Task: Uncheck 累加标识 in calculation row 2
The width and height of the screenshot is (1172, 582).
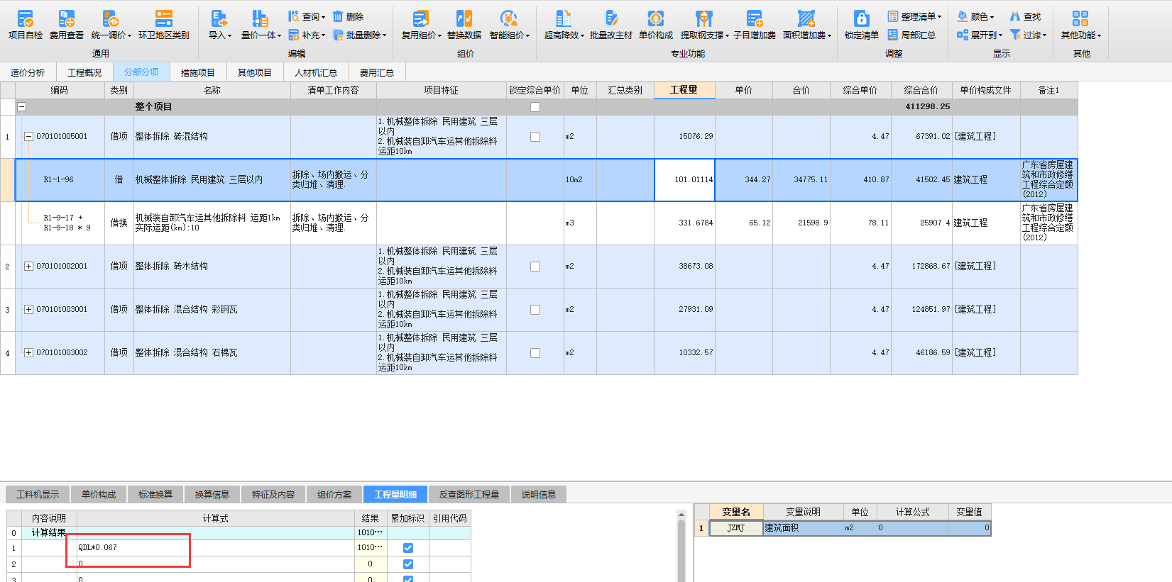Action: (408, 564)
